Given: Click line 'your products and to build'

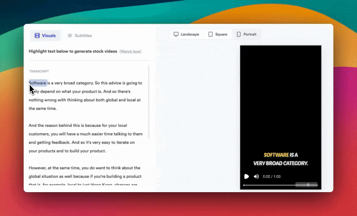Looking at the screenshot, I should [67, 151].
